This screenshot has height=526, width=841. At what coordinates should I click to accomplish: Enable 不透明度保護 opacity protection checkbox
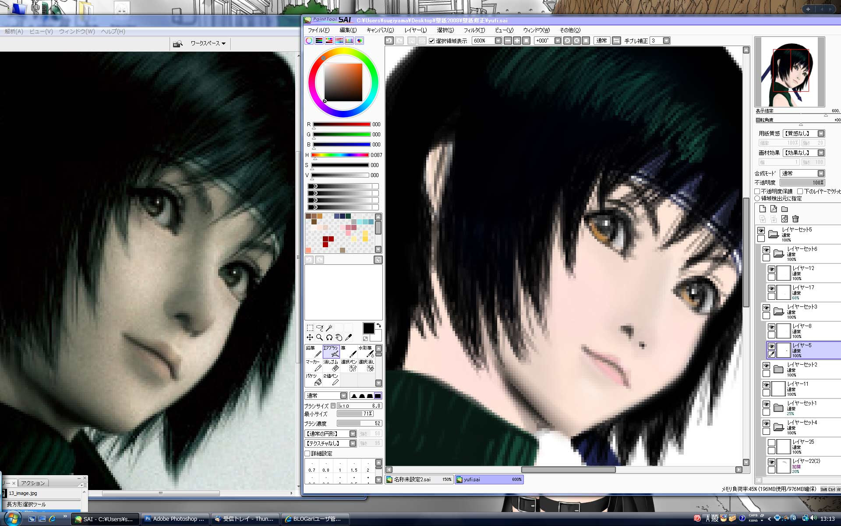pos(757,192)
